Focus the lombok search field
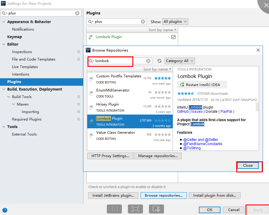Image resolution: width=269 pixels, height=215 pixels. click(x=119, y=61)
